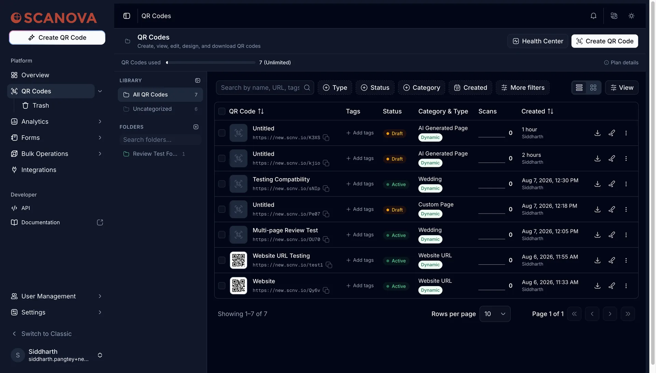Screen dimensions: 656x373
Task: Expand the Settings menu
Action: [100, 312]
